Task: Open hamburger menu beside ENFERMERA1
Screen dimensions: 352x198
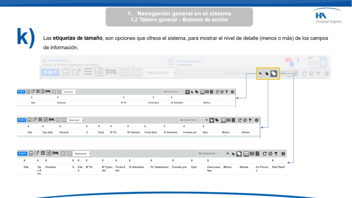Action: pyautogui.click(x=45, y=61)
